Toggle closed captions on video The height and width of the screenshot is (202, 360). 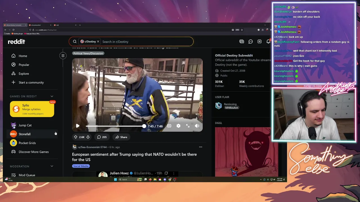click(169, 126)
